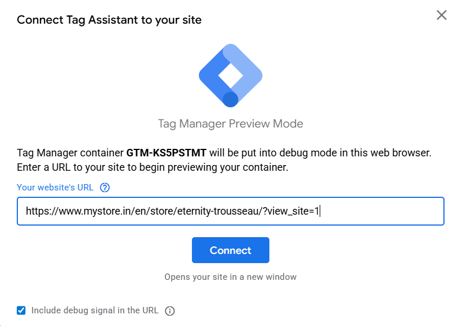Image resolution: width=459 pixels, height=326 pixels.
Task: Focus the website URL input field
Action: pyautogui.click(x=376, y=211)
